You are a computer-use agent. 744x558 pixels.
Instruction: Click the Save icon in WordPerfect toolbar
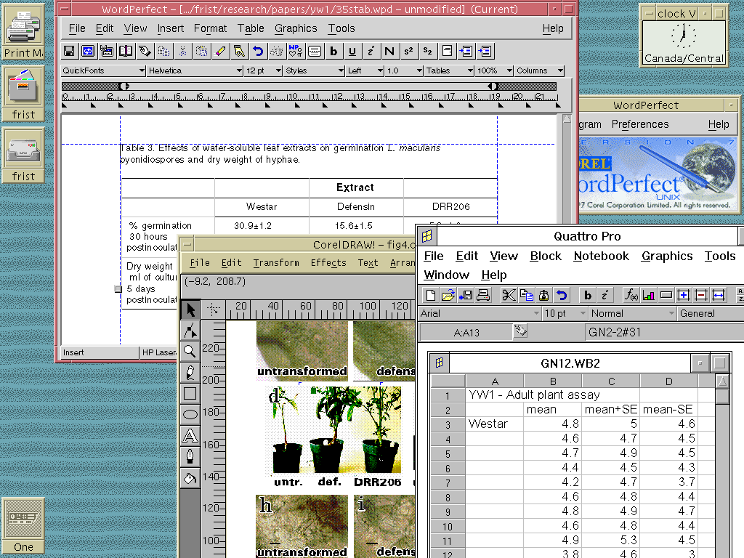[69, 52]
